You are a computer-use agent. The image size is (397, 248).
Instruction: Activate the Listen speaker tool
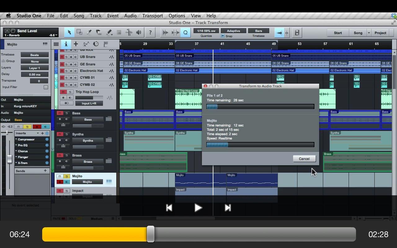139,33
